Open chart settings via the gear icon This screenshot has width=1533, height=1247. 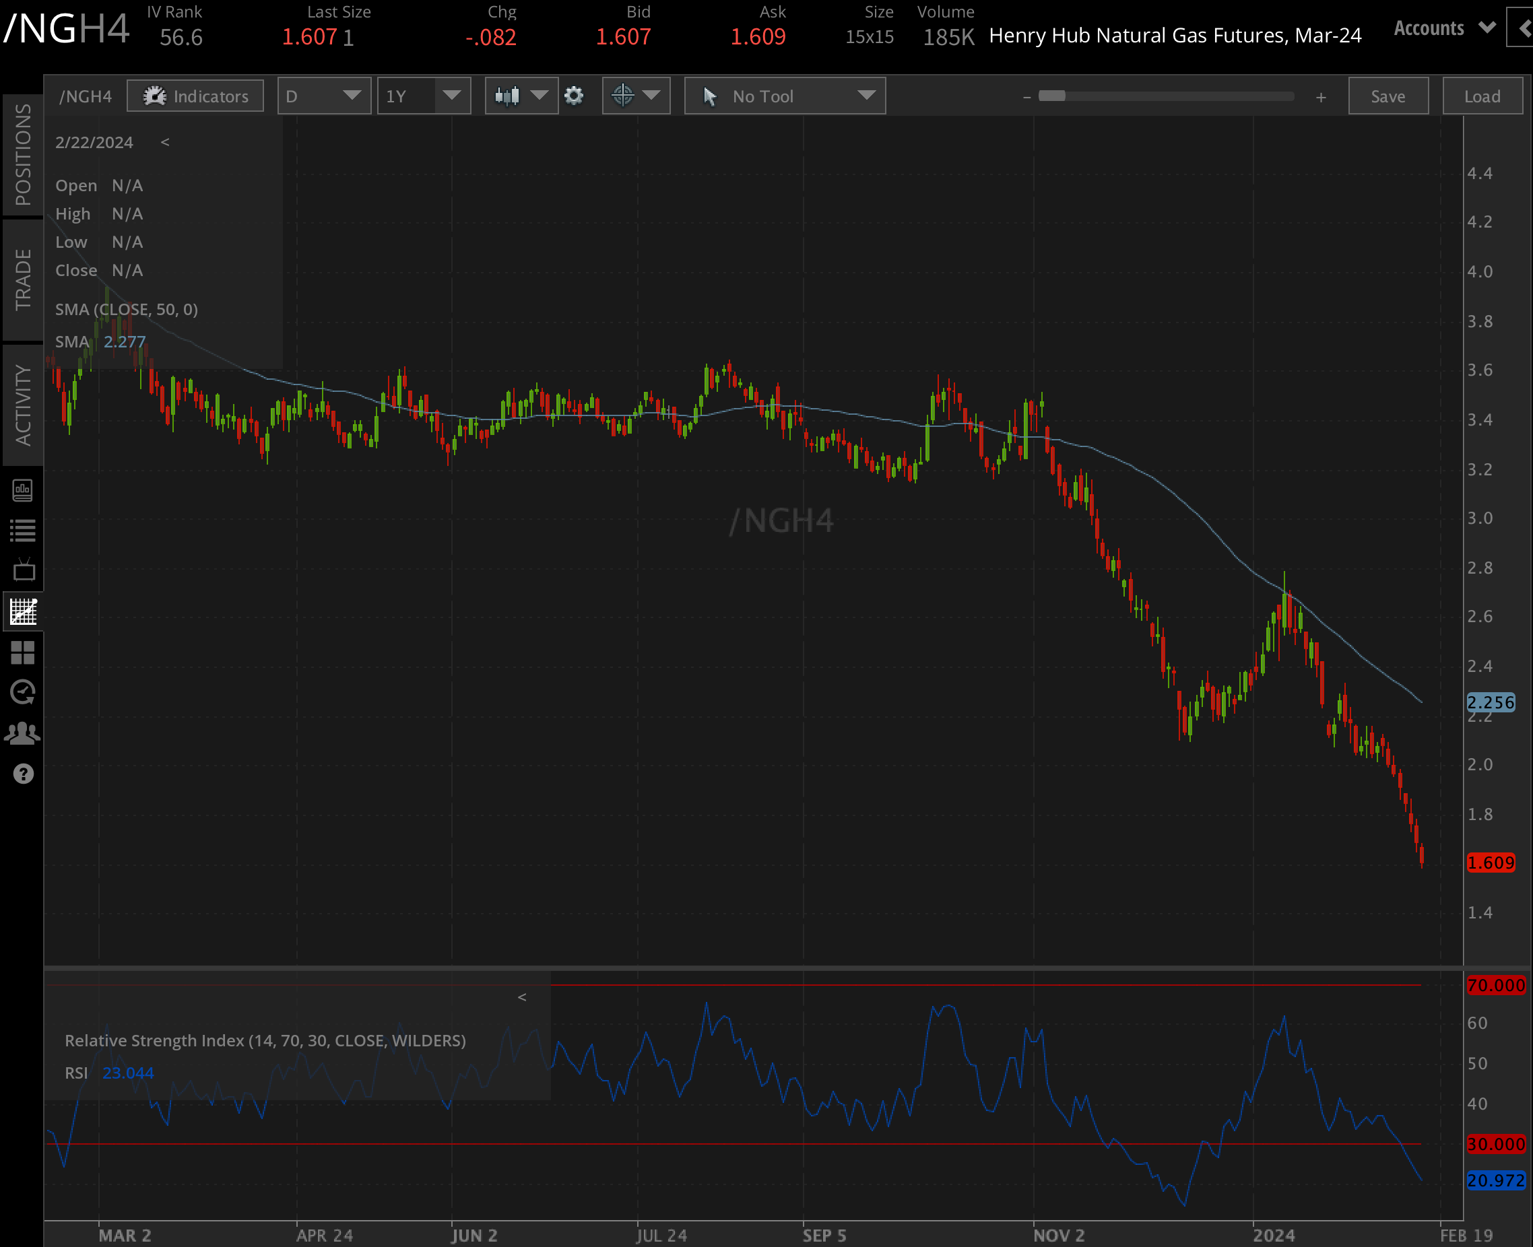tap(574, 96)
